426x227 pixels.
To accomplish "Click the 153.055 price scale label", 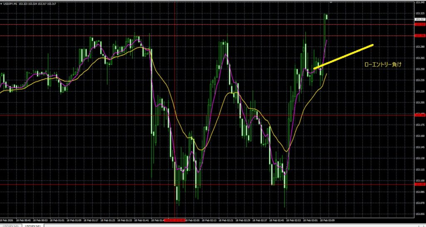I will point(420,214).
